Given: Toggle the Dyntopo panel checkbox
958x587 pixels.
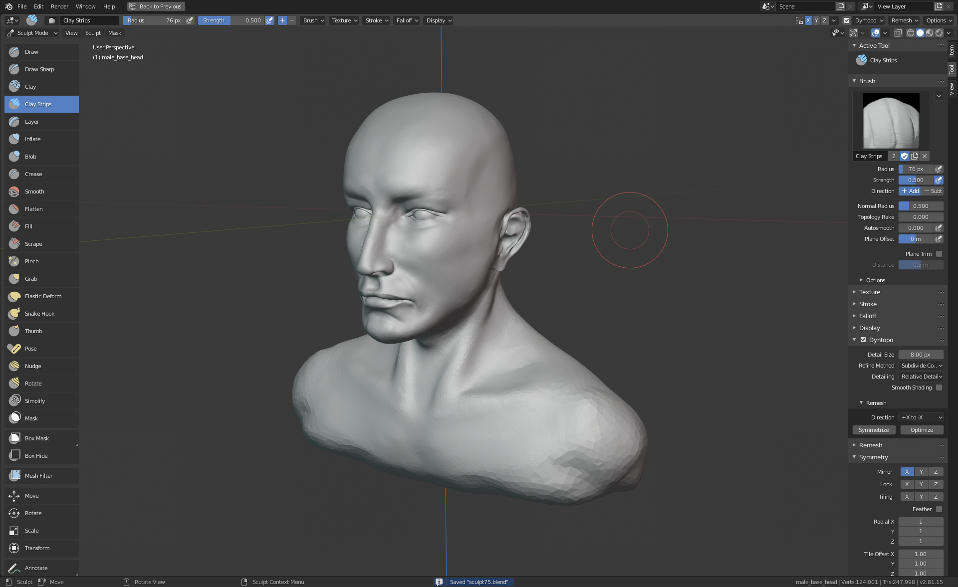Looking at the screenshot, I should (863, 340).
